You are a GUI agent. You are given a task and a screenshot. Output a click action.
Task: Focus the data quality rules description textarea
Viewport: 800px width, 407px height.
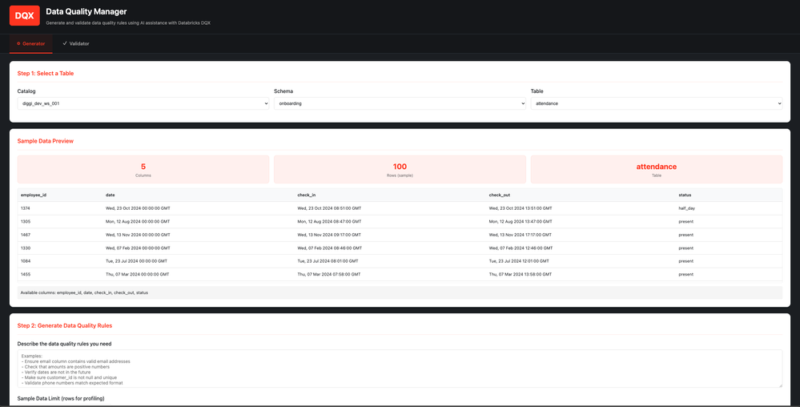pyautogui.click(x=400, y=369)
